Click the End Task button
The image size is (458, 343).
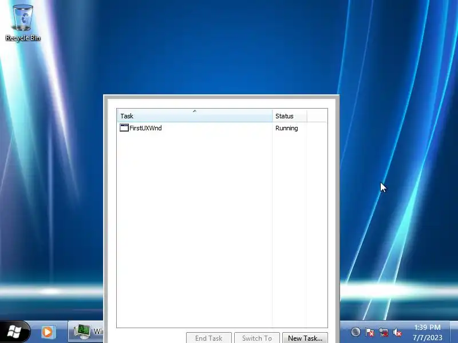pos(209,338)
